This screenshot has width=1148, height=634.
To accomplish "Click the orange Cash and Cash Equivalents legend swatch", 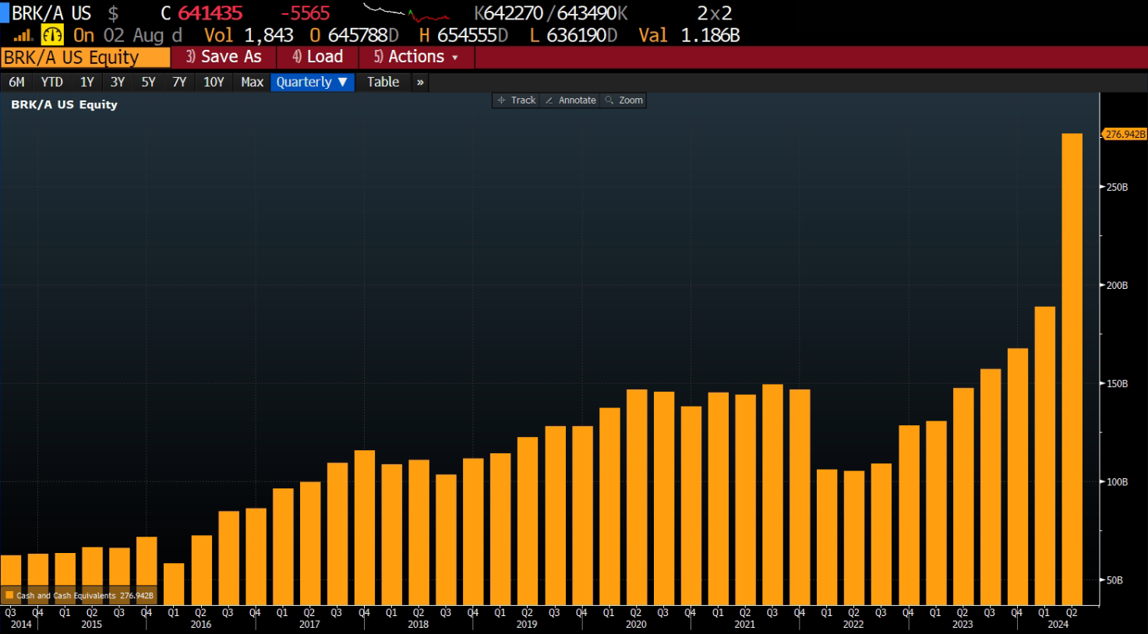I will (9, 596).
